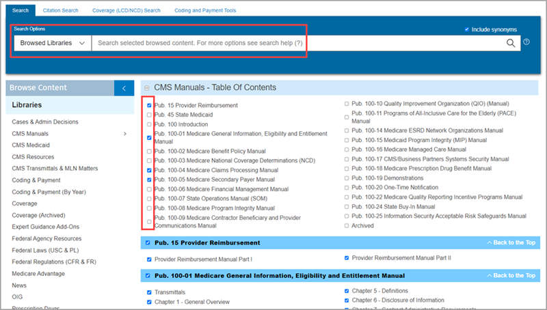Screen dimensions: 547x310
Task: Check Pub. 100-02 Medicare Benefit Policy Manual
Action: pos(149,152)
